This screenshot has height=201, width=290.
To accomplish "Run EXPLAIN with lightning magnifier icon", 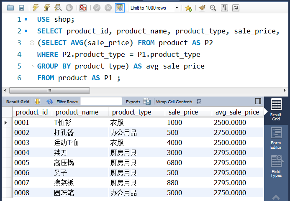I will tap(58, 8).
